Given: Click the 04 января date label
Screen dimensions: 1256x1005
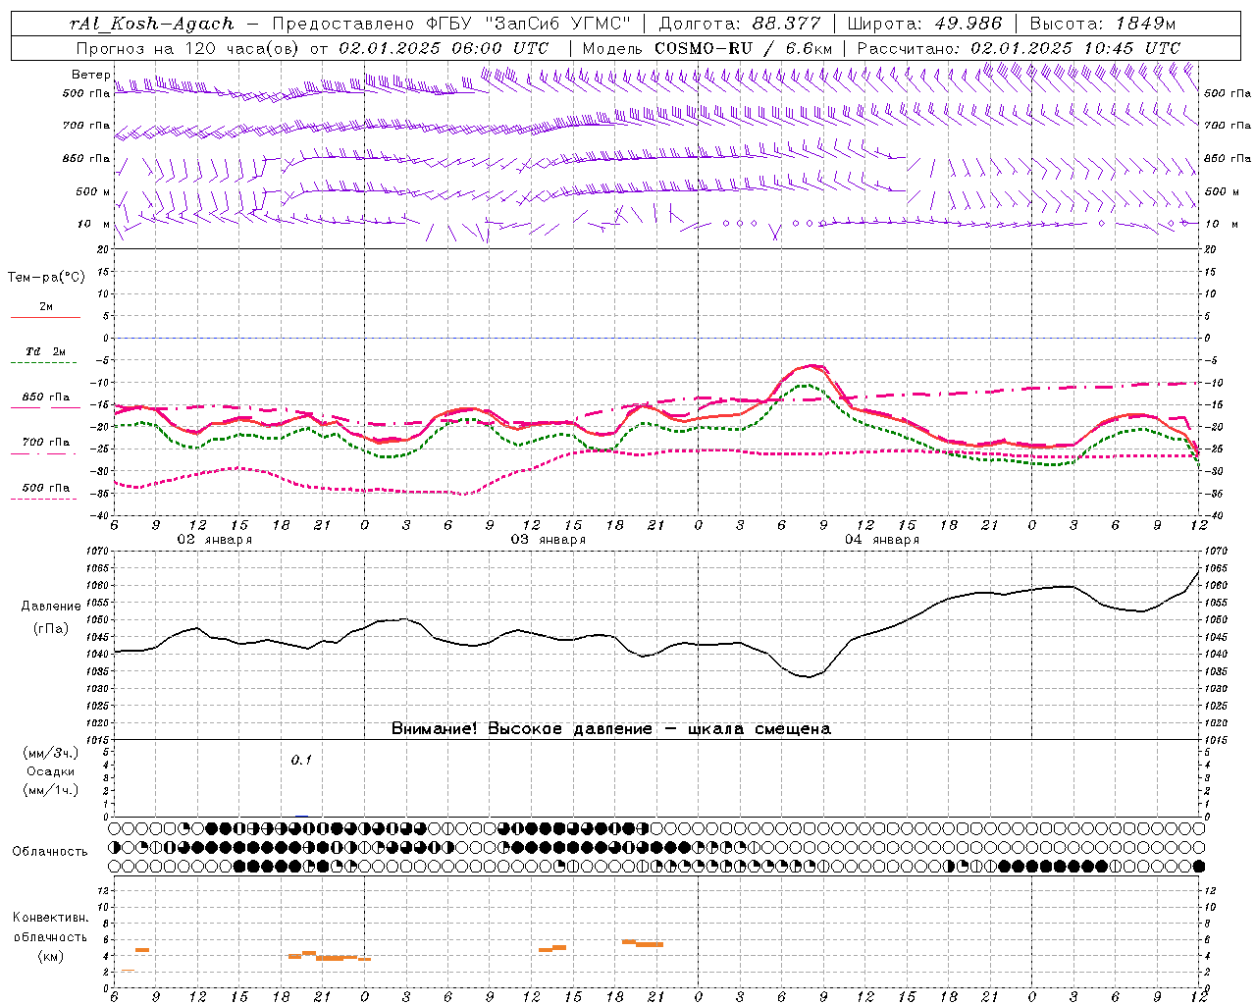Looking at the screenshot, I should (881, 540).
